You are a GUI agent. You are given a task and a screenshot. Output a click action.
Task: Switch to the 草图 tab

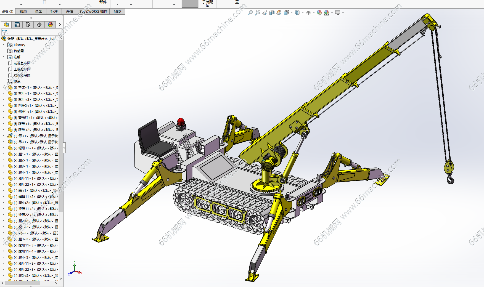(39, 11)
